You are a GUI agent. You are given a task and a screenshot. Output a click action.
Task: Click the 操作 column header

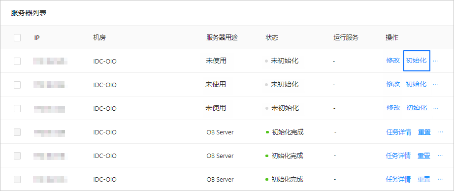click(392, 37)
